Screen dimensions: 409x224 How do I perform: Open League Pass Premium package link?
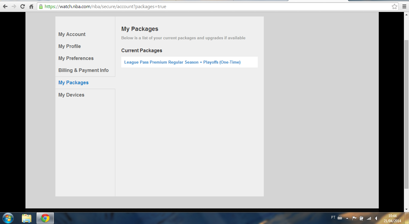[182, 62]
